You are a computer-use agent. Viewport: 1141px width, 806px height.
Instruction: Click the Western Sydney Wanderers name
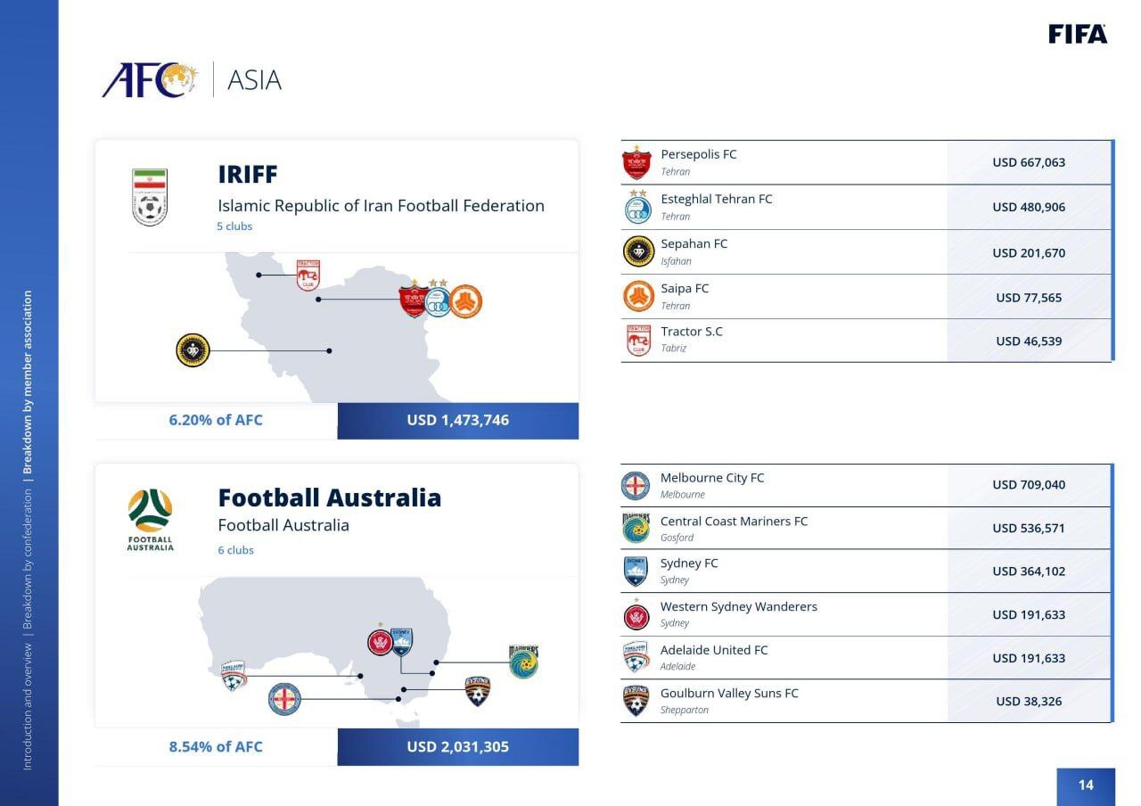point(738,606)
